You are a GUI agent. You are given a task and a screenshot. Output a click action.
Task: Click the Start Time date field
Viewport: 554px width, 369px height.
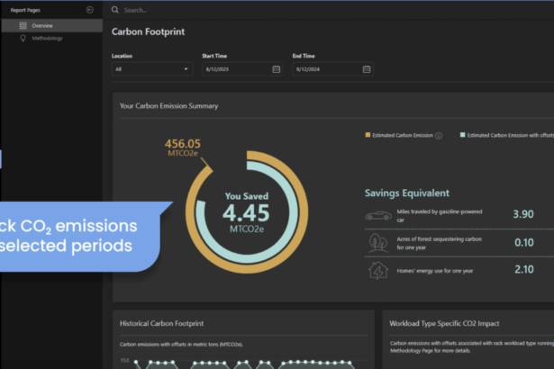click(x=242, y=69)
